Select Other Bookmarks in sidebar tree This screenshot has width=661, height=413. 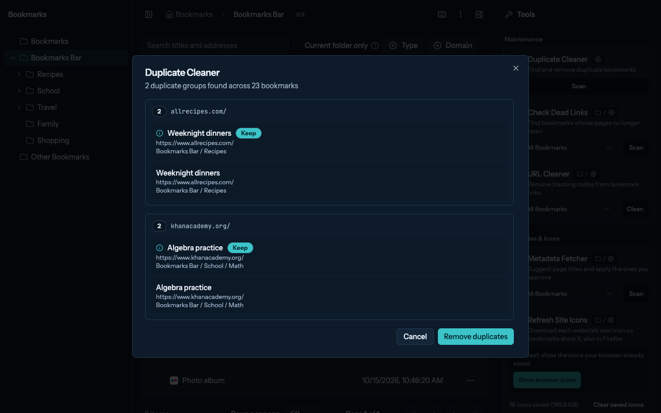[66, 157]
